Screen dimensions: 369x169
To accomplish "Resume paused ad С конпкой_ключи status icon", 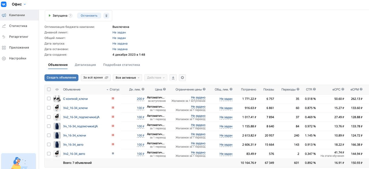I will (x=113, y=98).
